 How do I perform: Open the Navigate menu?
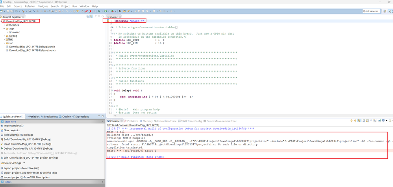click(43, 6)
